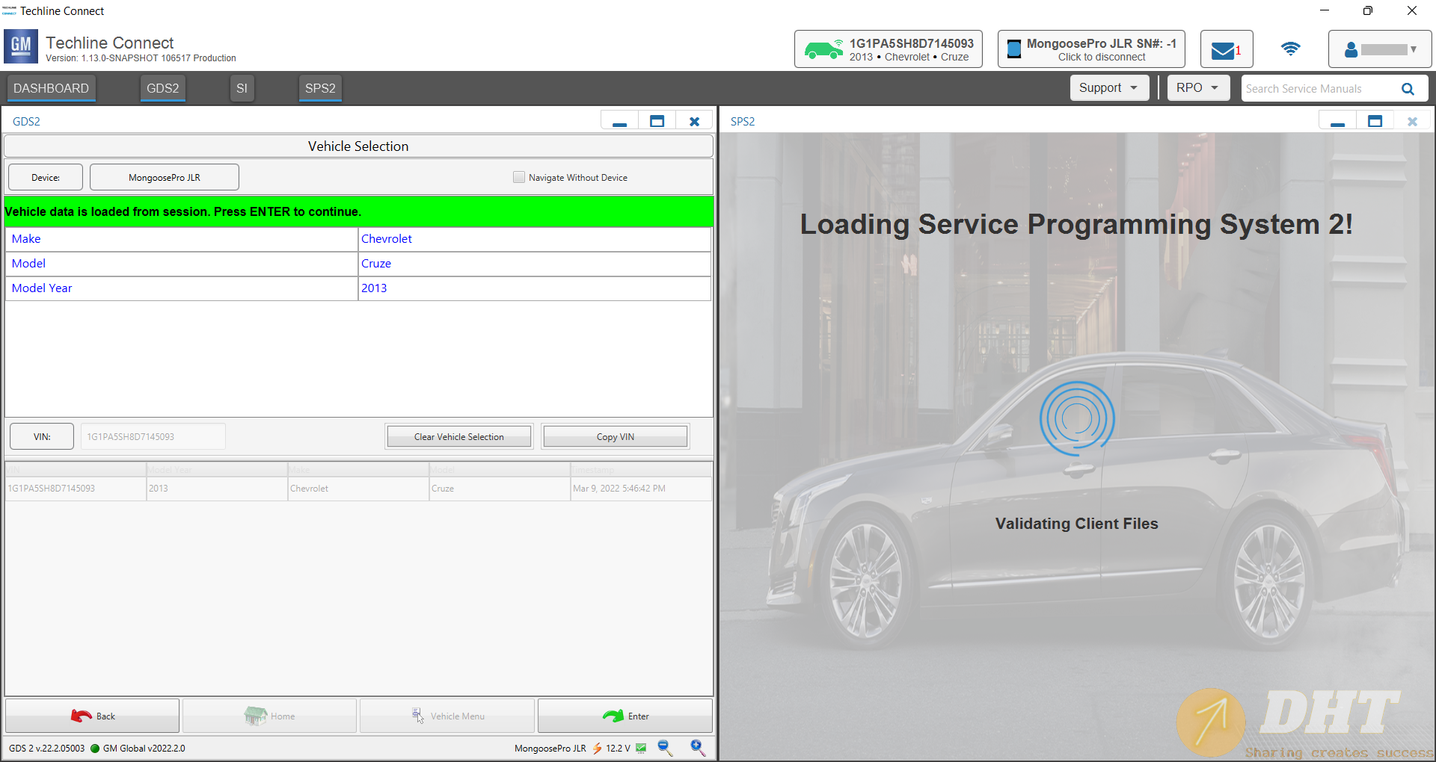Open the user account dropdown

(x=1379, y=50)
